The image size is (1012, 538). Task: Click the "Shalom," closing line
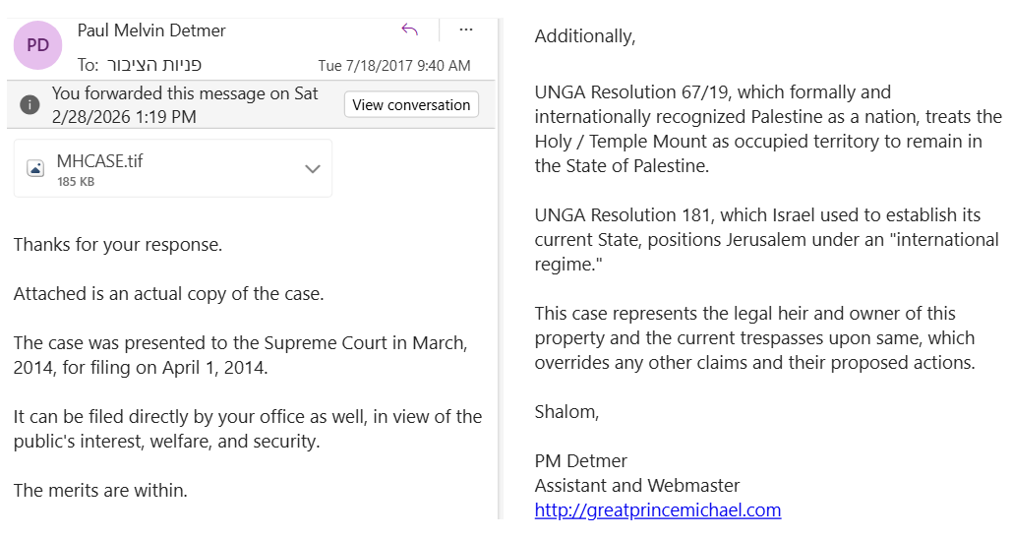pos(566,411)
